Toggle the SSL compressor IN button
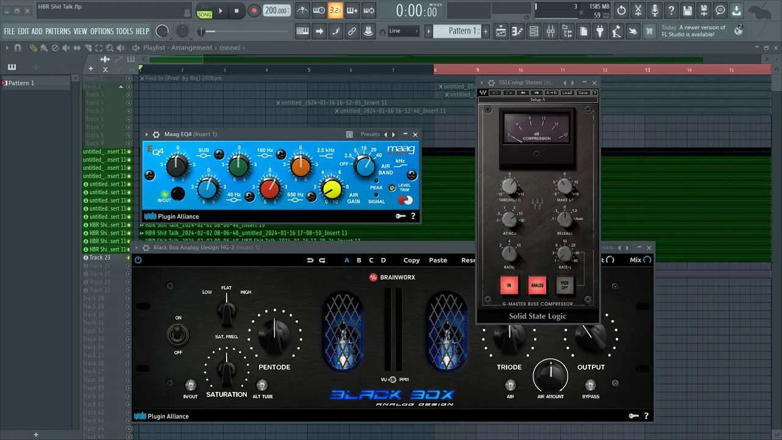782x440 pixels. click(x=509, y=285)
